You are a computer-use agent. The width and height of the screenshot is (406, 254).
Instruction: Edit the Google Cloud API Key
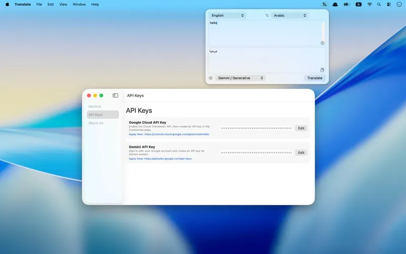tap(301, 129)
